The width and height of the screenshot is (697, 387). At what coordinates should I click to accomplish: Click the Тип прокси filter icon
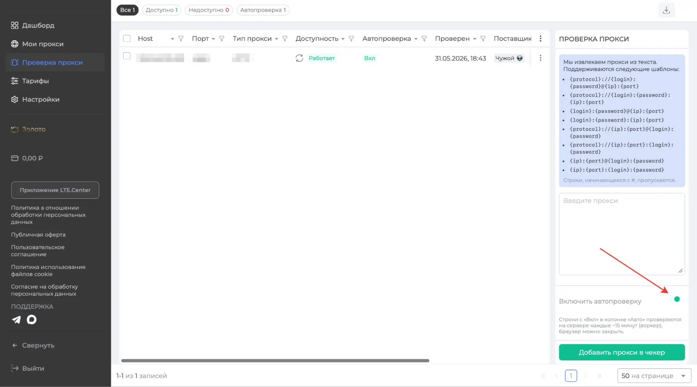pyautogui.click(x=285, y=39)
